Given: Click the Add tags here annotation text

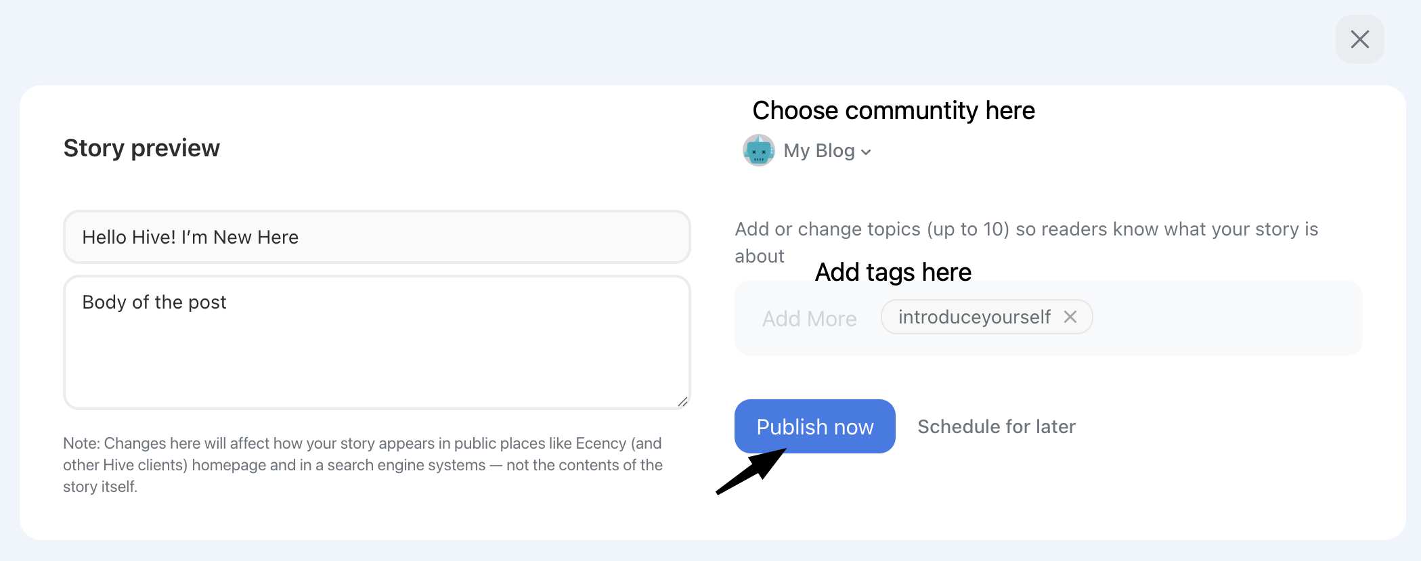Looking at the screenshot, I should [x=894, y=272].
